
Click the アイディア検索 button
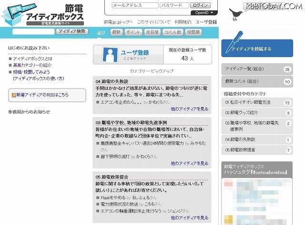click(72, 31)
